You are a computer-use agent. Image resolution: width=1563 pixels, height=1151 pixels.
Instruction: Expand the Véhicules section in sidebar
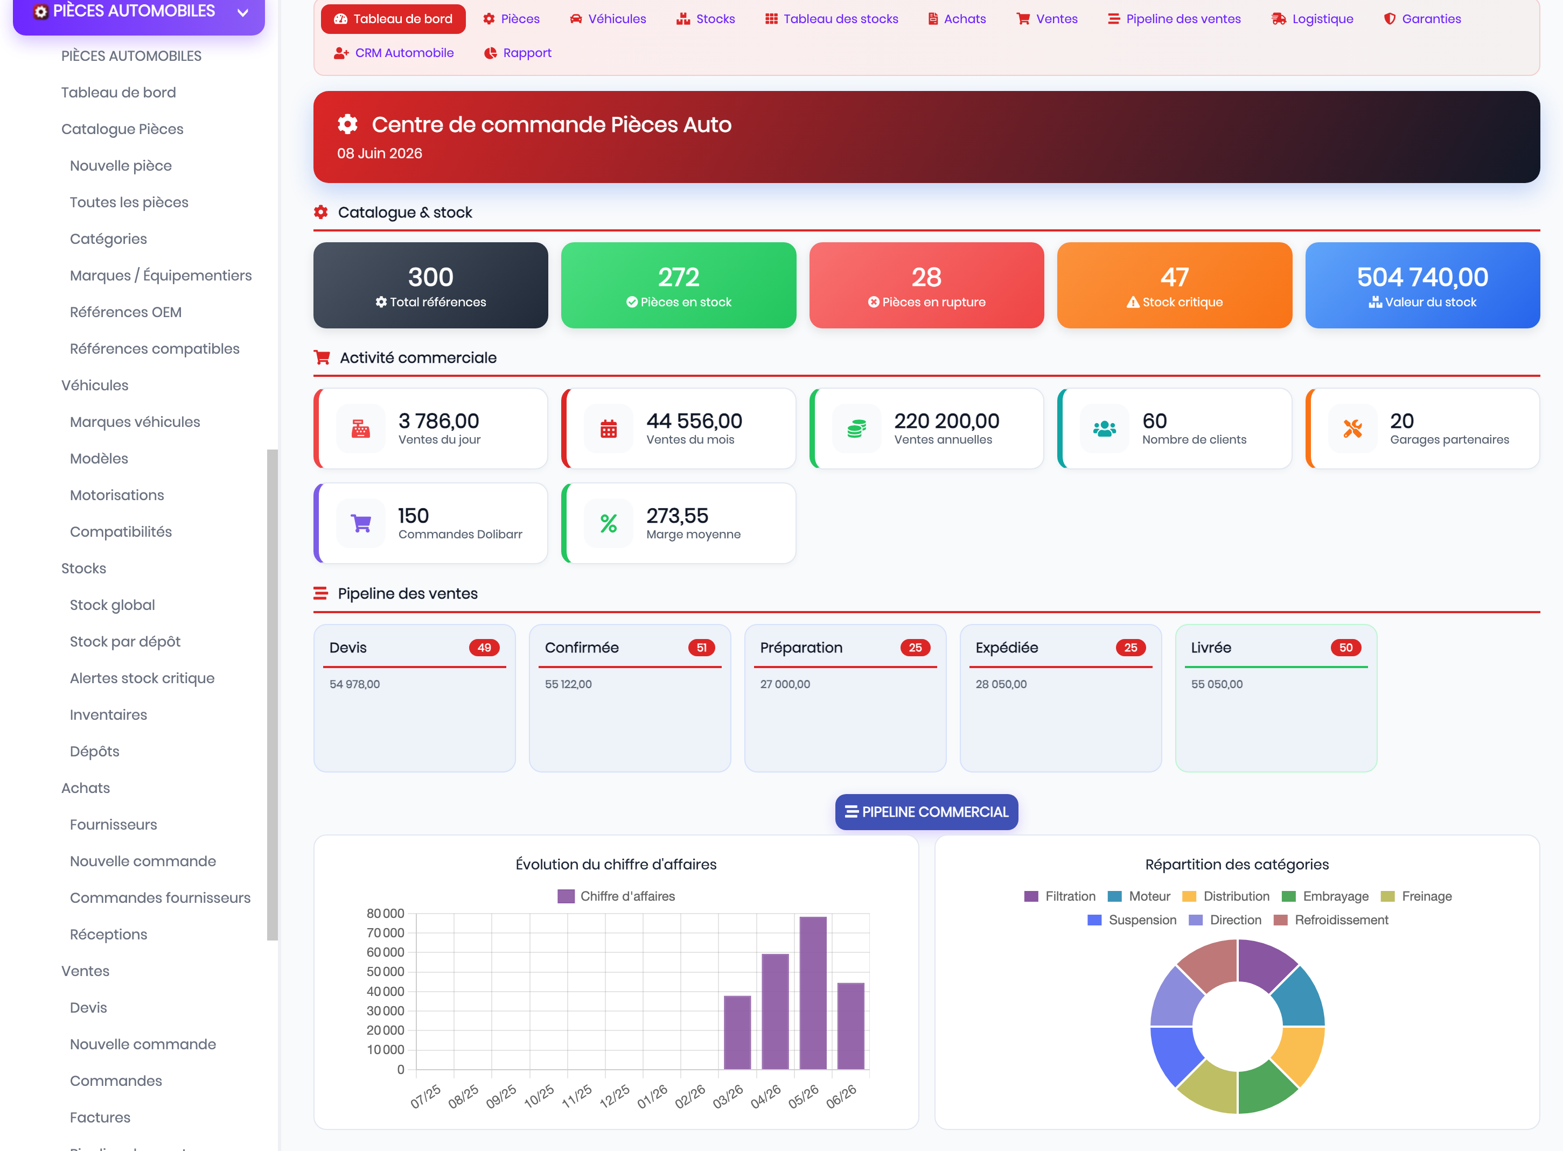coord(95,385)
